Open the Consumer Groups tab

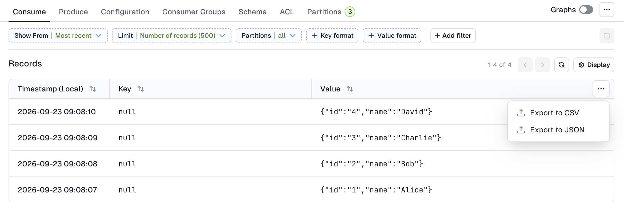pos(194,12)
